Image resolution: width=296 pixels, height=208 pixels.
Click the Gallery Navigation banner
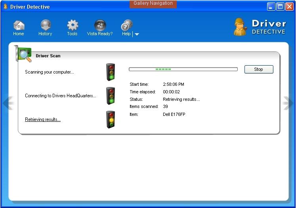click(x=153, y=4)
